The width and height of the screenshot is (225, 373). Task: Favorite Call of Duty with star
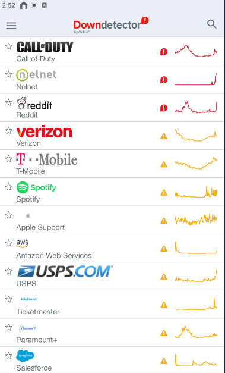(x=9, y=46)
